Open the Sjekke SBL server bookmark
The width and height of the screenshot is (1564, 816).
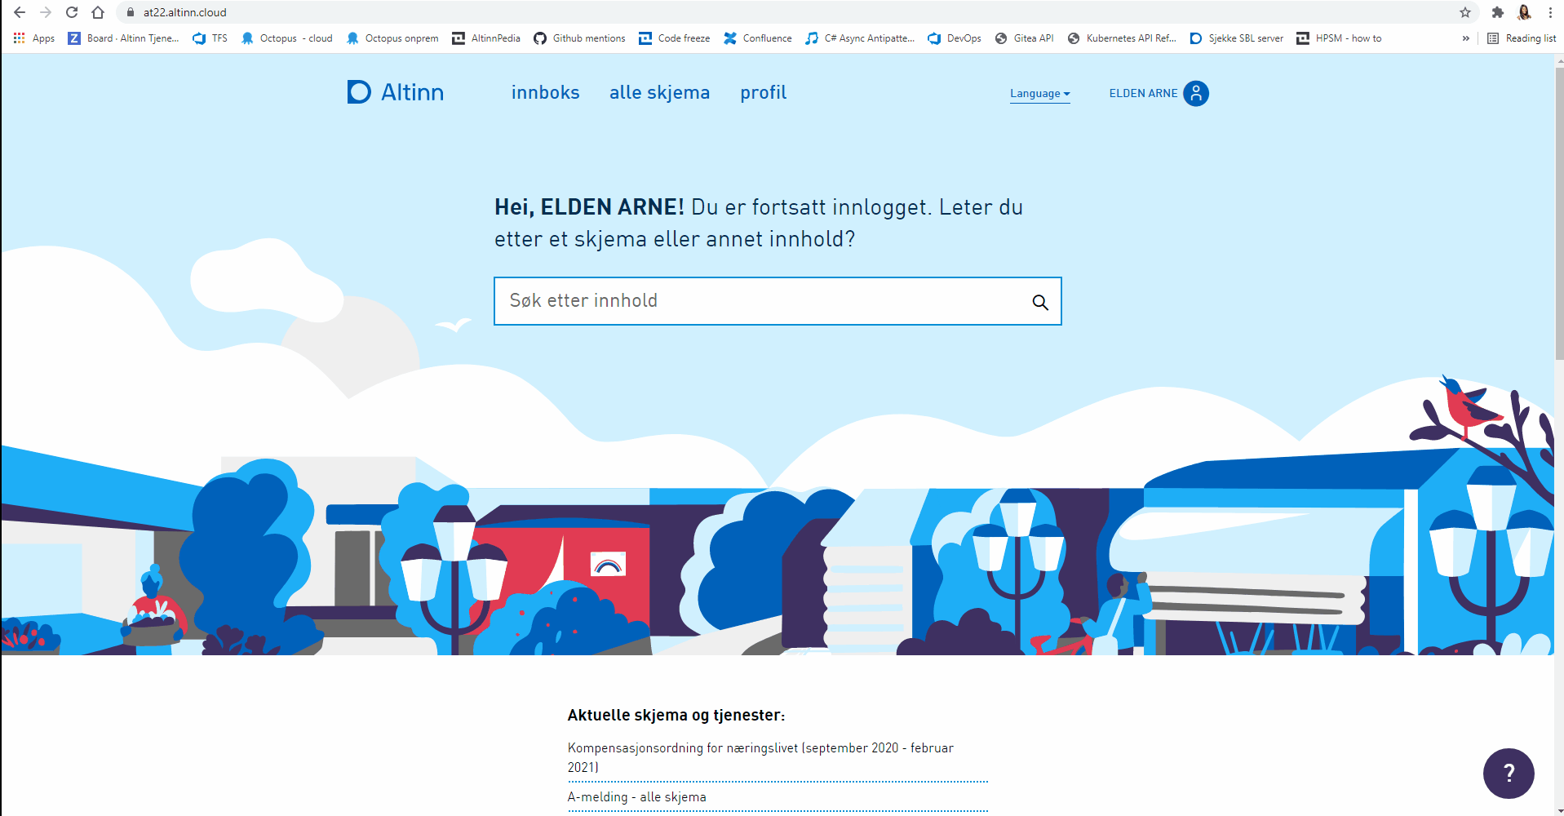1237,38
